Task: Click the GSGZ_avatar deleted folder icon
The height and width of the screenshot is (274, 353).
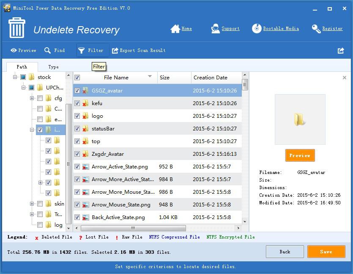Action: (85, 90)
